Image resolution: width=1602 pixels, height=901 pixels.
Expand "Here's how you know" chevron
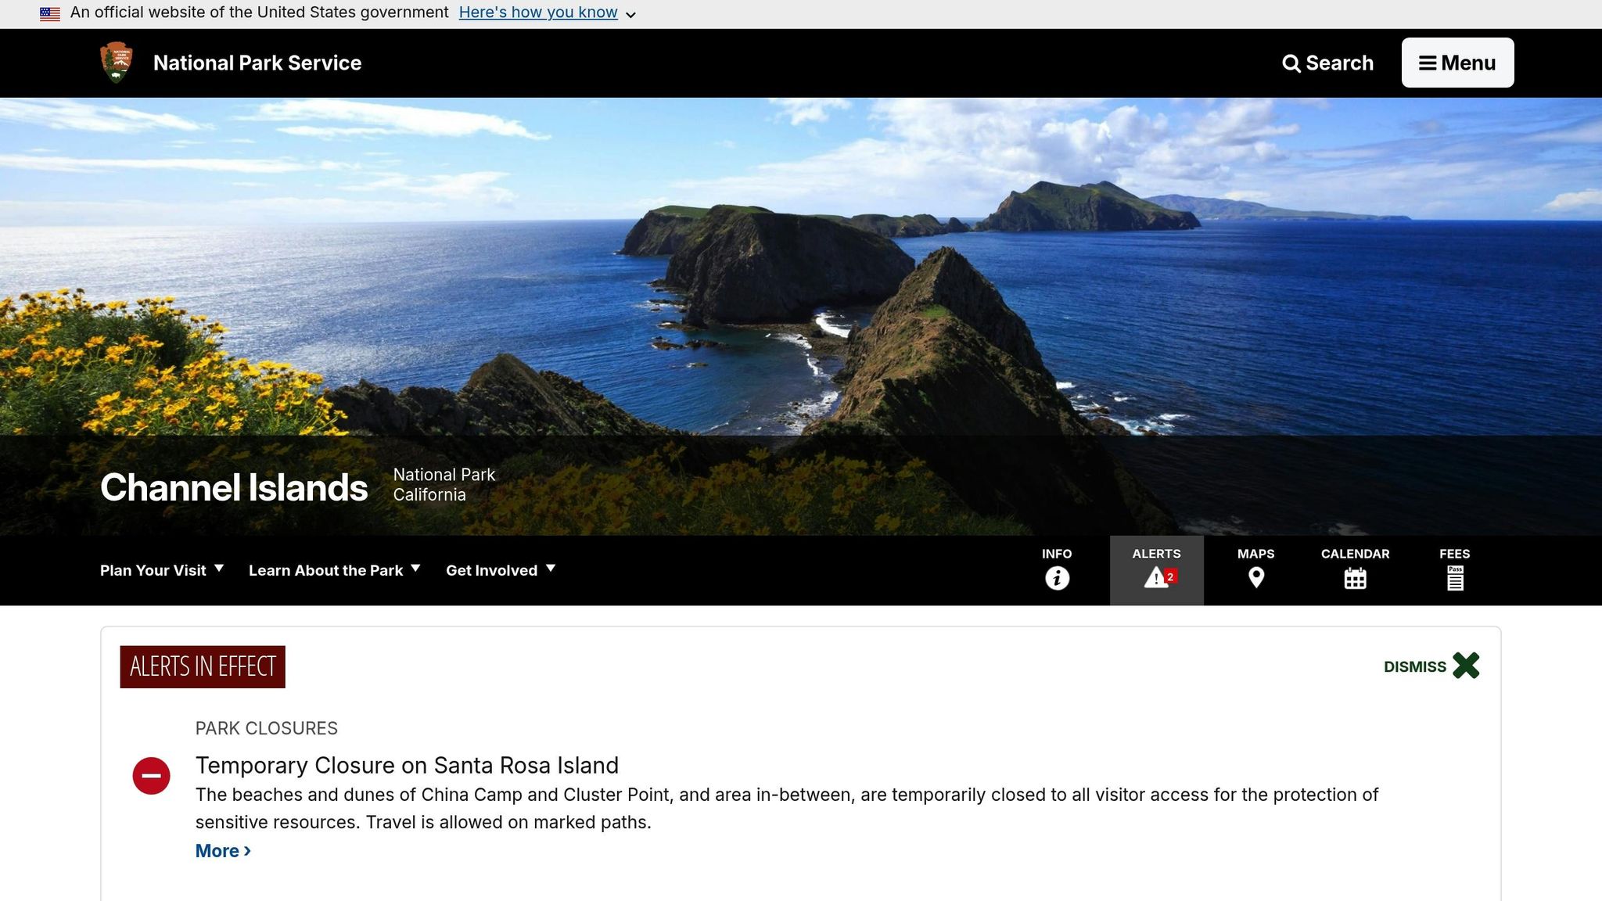pyautogui.click(x=630, y=14)
